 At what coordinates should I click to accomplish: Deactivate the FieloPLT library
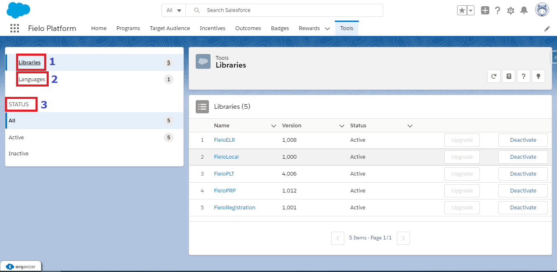tap(523, 174)
